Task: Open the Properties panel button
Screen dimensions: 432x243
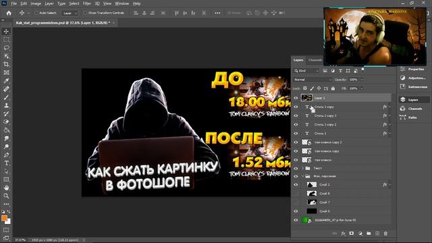Action: [413, 69]
